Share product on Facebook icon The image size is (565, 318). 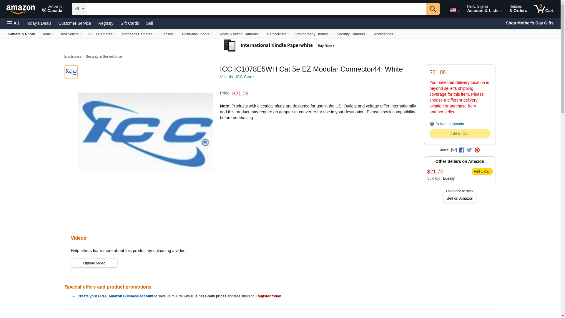(x=462, y=150)
